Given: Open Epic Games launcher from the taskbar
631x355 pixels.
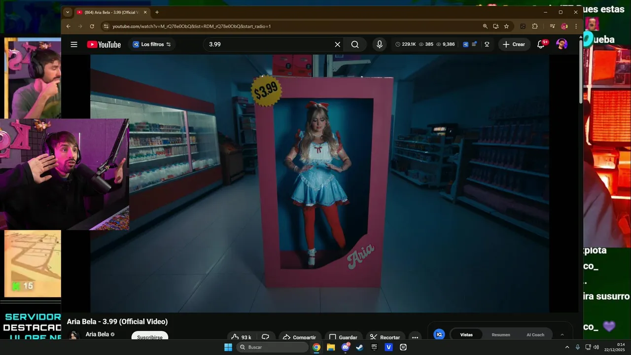Looking at the screenshot, I should point(374,347).
